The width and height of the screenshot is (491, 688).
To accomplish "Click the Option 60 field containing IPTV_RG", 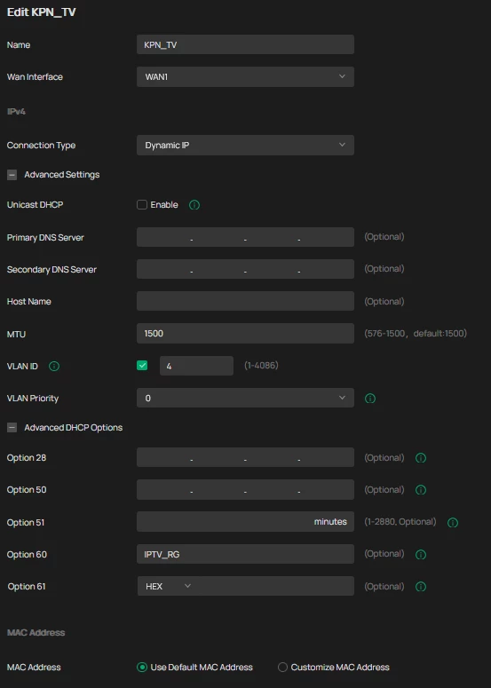I will point(245,554).
